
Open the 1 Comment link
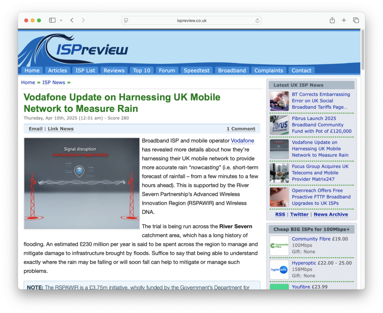(241, 129)
